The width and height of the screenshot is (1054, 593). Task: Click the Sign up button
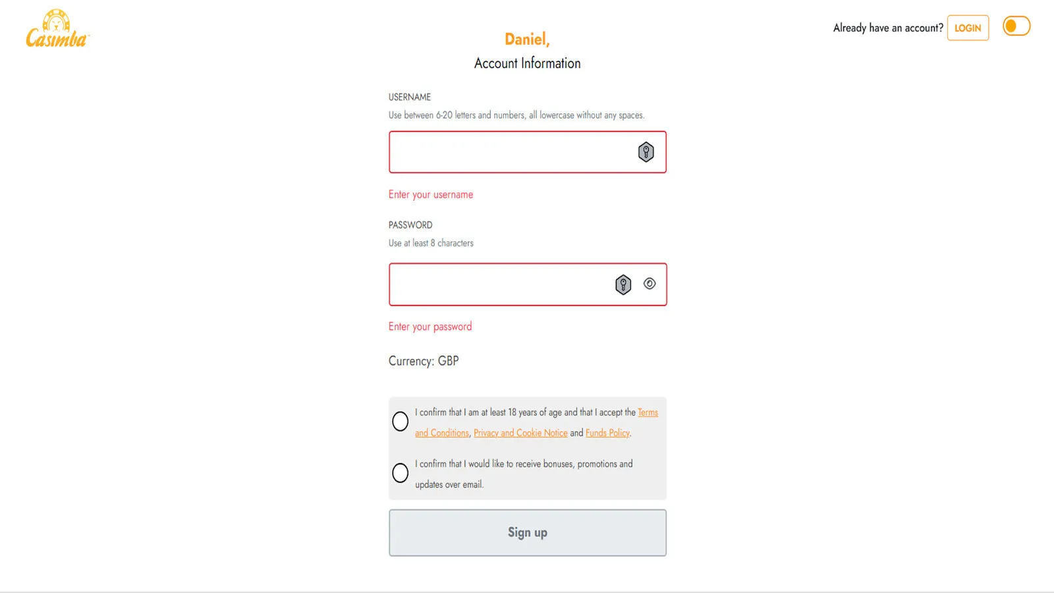[527, 532]
